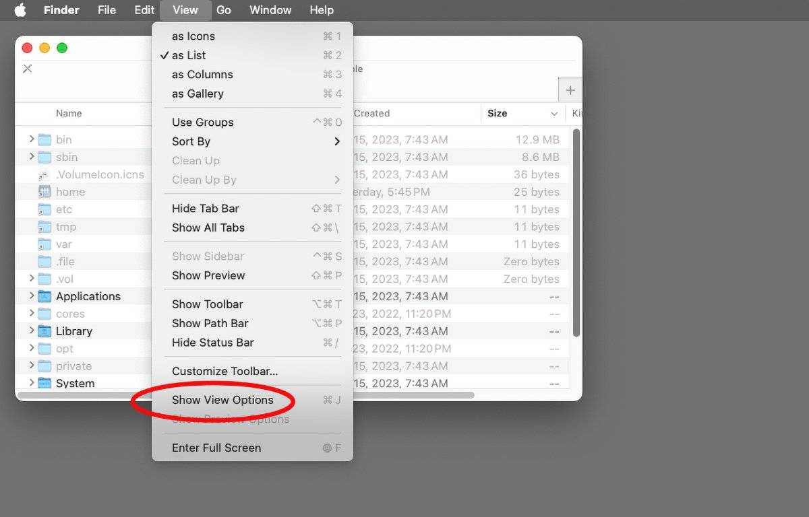
Task: Click the Applications folder icon
Action: pyautogui.click(x=44, y=296)
